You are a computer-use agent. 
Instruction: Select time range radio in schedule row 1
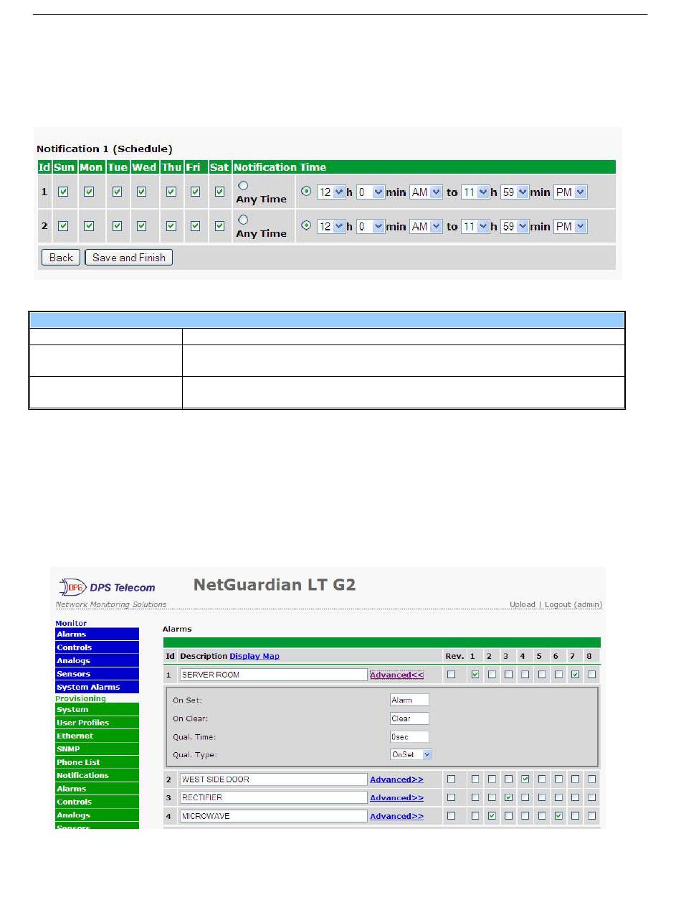(307, 192)
